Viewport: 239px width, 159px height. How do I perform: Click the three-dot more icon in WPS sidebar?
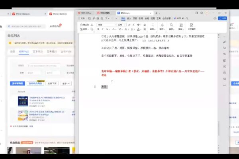[224, 85]
